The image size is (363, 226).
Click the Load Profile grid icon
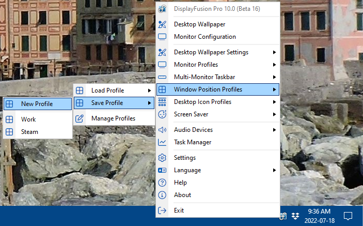click(80, 91)
